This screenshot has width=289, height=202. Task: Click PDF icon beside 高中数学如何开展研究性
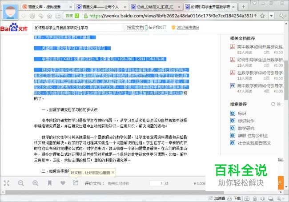click(233, 46)
